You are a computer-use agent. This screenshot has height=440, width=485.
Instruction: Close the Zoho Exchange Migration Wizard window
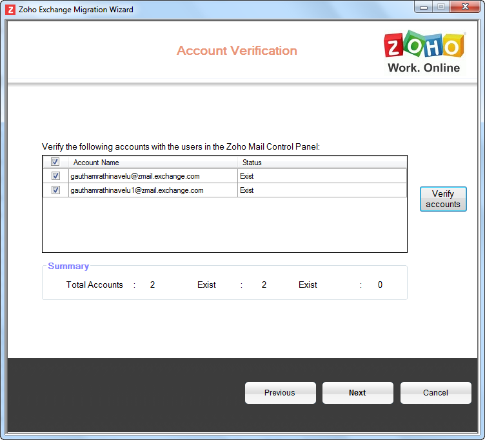coord(464,8)
